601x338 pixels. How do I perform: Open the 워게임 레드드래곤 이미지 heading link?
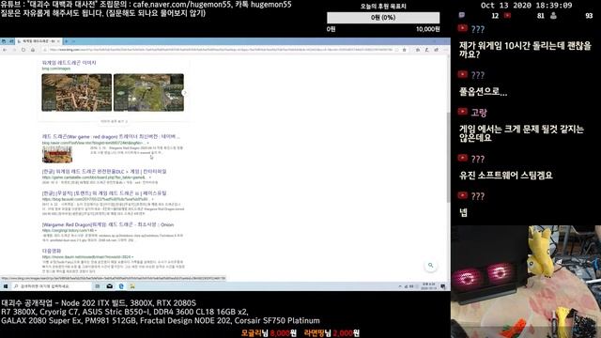69,63
